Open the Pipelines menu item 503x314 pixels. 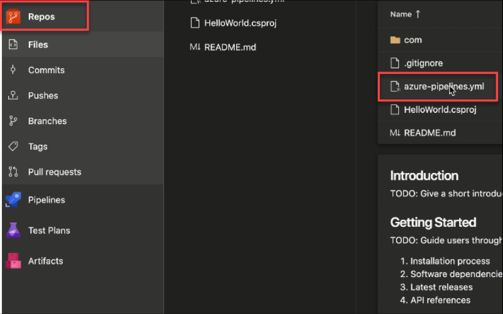[46, 200]
